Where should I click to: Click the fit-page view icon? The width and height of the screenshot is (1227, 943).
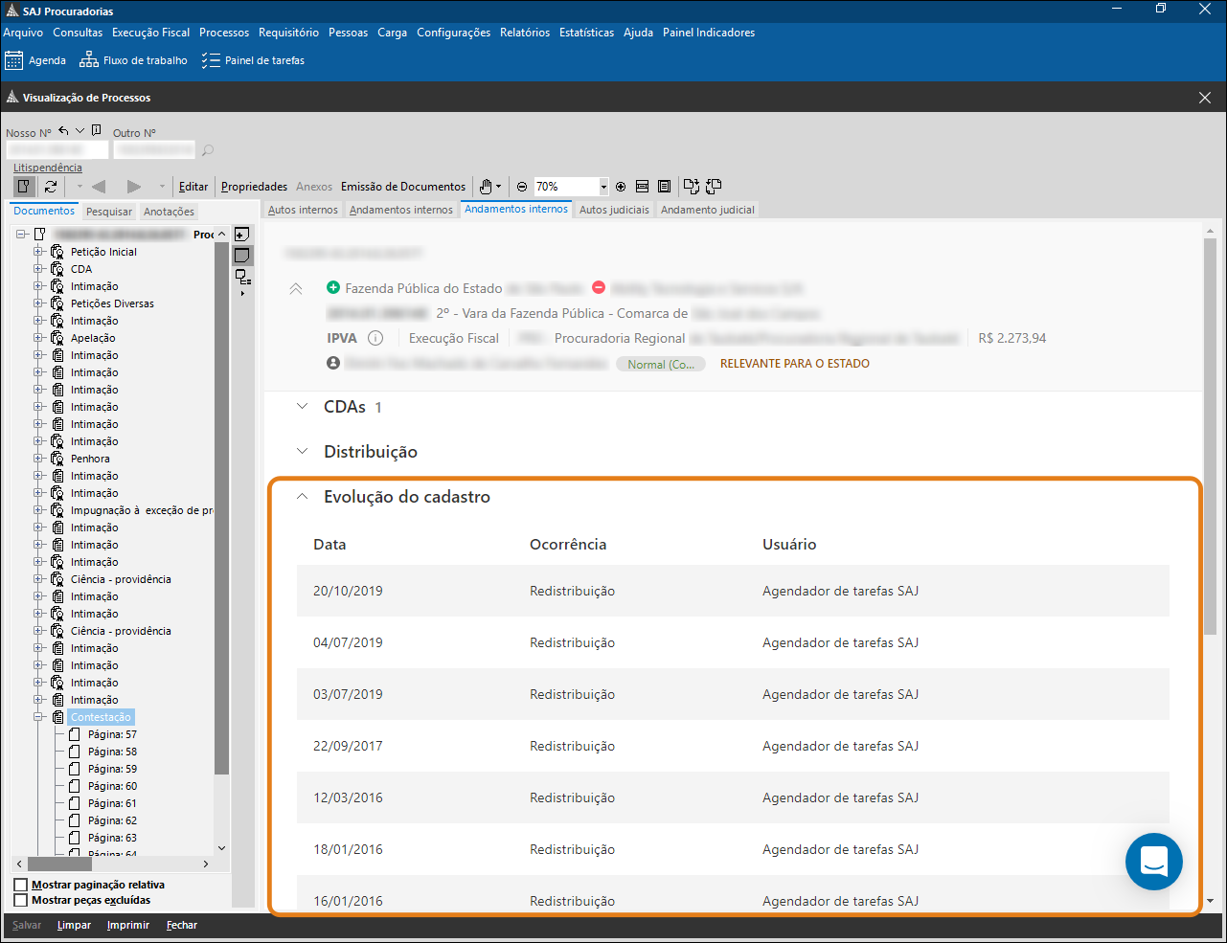click(x=664, y=187)
